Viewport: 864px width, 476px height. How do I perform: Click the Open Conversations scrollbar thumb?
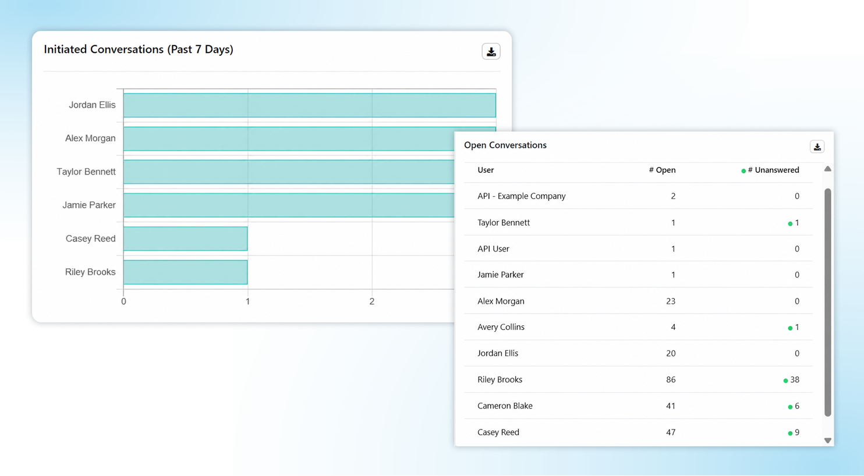[827, 303]
